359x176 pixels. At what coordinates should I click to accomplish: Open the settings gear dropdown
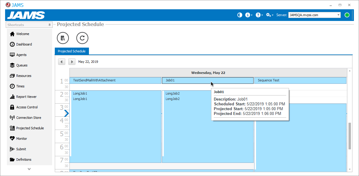(269, 15)
